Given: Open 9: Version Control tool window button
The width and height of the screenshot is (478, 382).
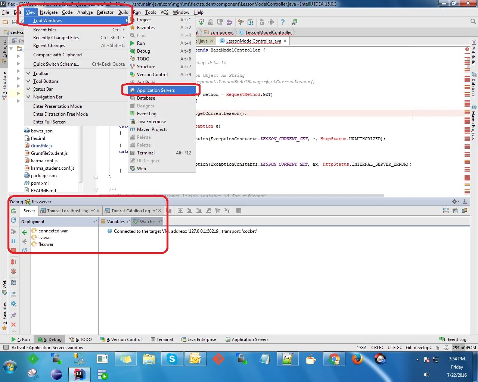Looking at the screenshot, I should click(x=121, y=339).
